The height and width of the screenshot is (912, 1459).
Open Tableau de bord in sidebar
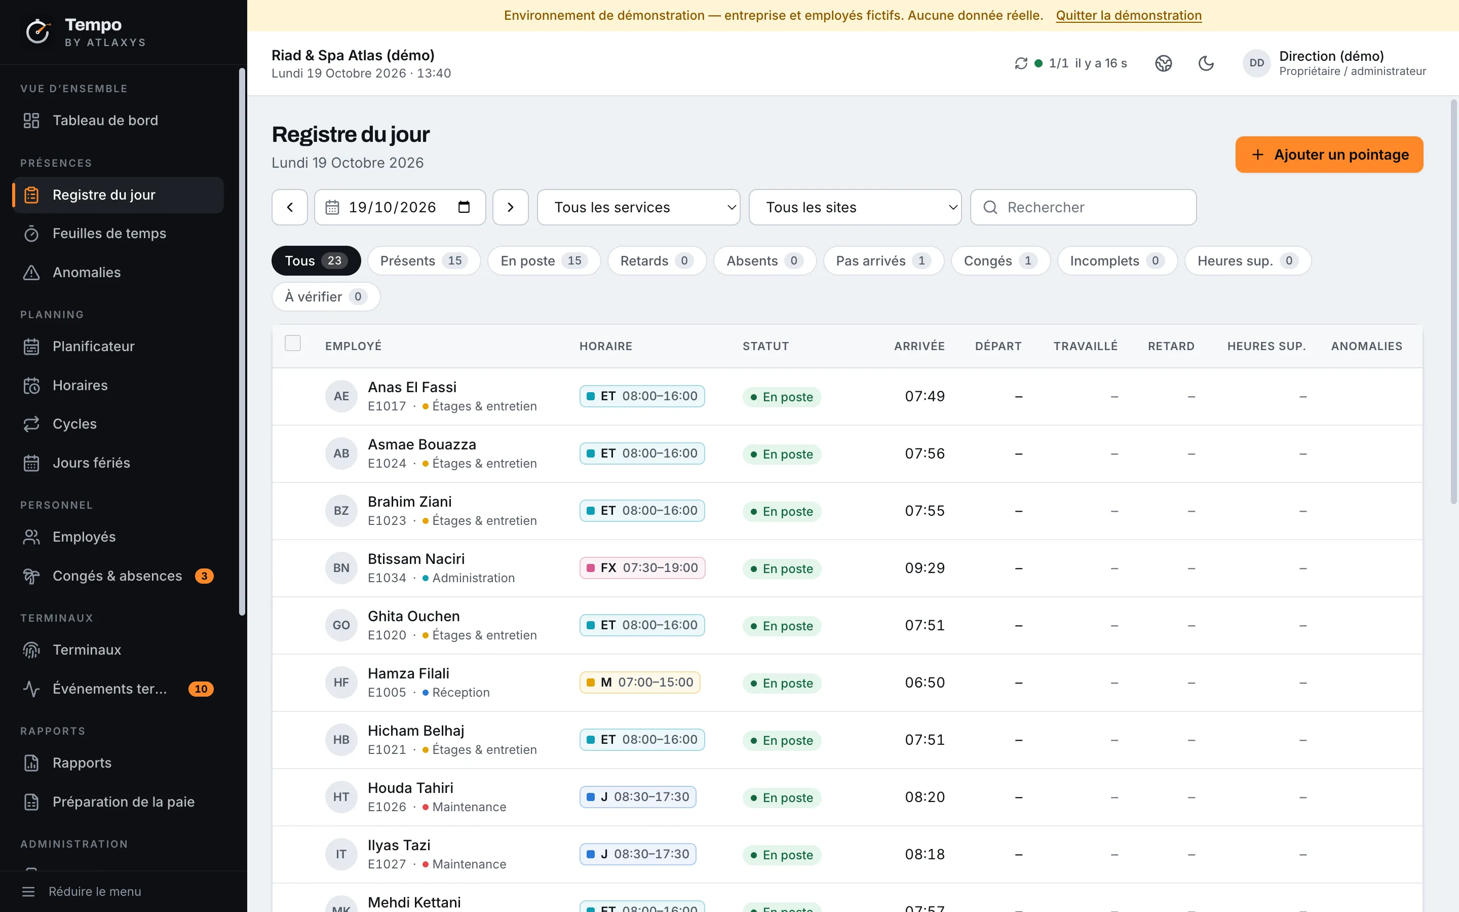[118, 120]
